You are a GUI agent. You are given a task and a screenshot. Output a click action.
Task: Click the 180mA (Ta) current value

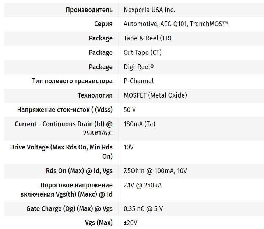(139, 124)
